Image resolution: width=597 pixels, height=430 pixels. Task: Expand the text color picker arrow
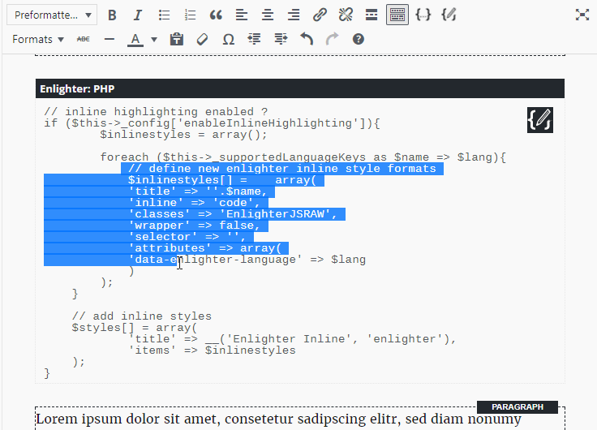pos(154,39)
